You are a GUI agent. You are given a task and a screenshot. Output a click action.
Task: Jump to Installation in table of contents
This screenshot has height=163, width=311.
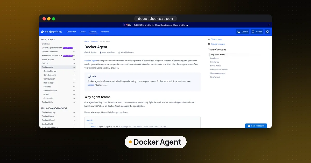215,58
